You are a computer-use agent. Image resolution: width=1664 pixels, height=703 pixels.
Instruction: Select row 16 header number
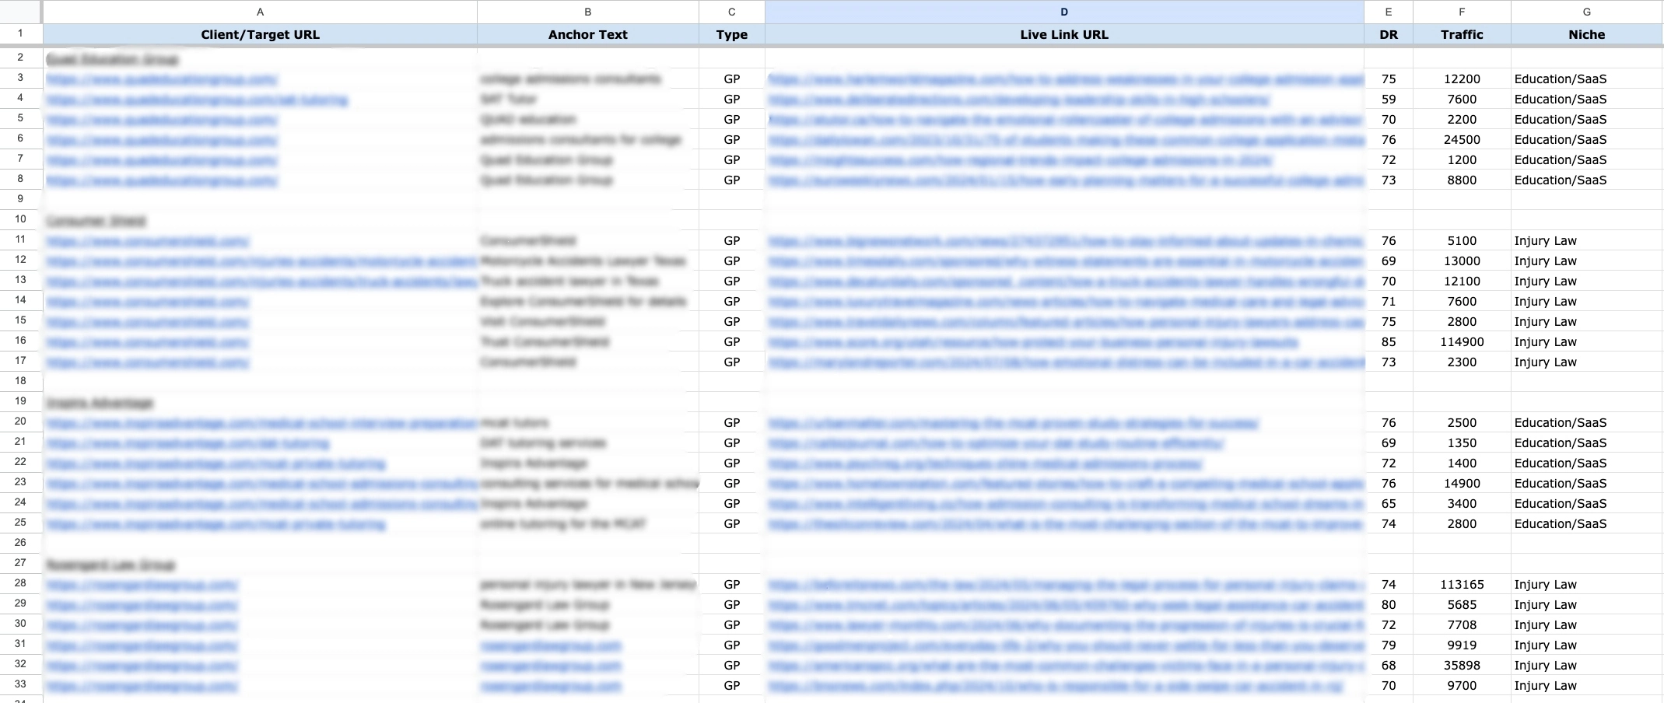click(x=20, y=341)
